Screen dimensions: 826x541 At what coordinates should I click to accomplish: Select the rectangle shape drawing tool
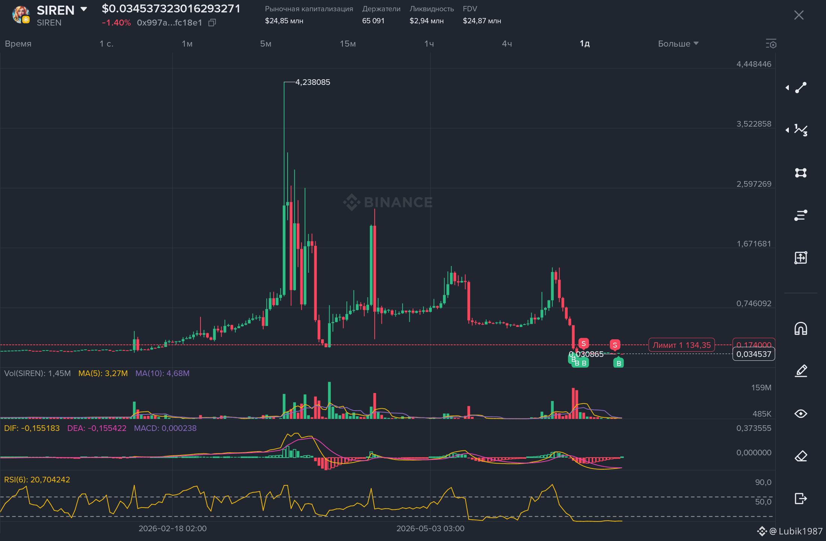pos(801,173)
